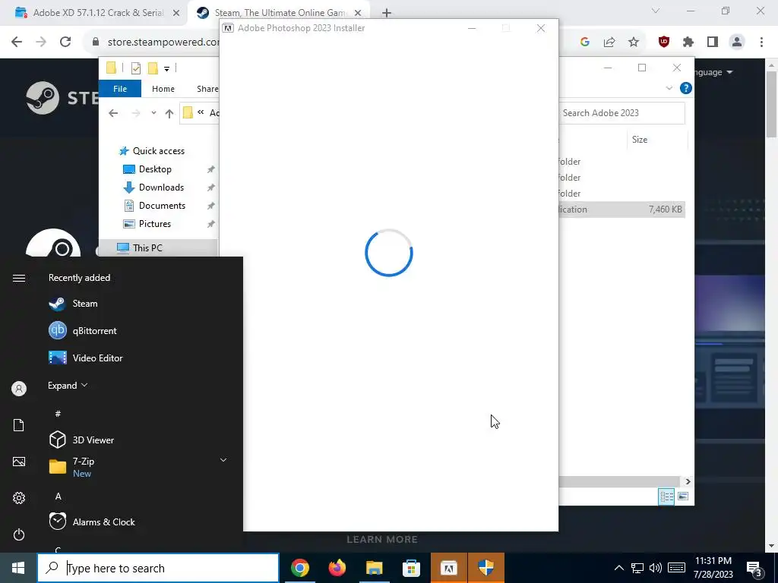This screenshot has width=778, height=583.
Task: Open network icon in system tray
Action: pyautogui.click(x=637, y=568)
